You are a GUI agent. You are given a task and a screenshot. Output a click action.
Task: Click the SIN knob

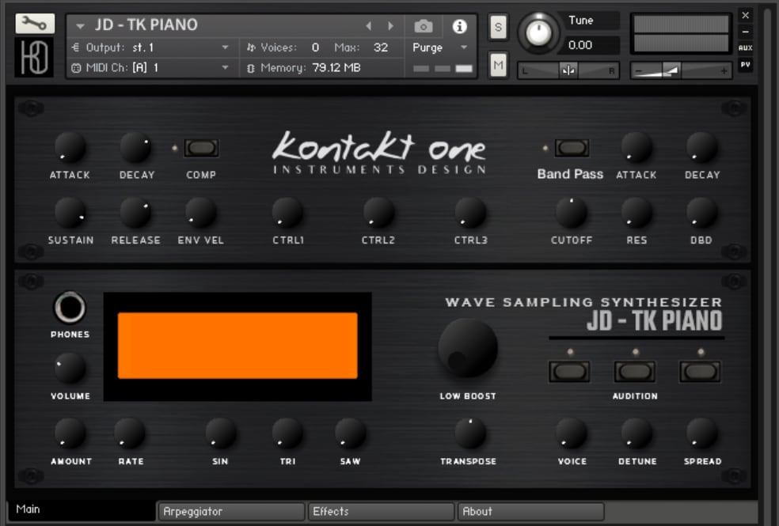pos(221,433)
